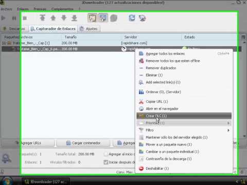Choose Deshabilitar (1) from context menu
247x185 pixels.
[184, 169]
